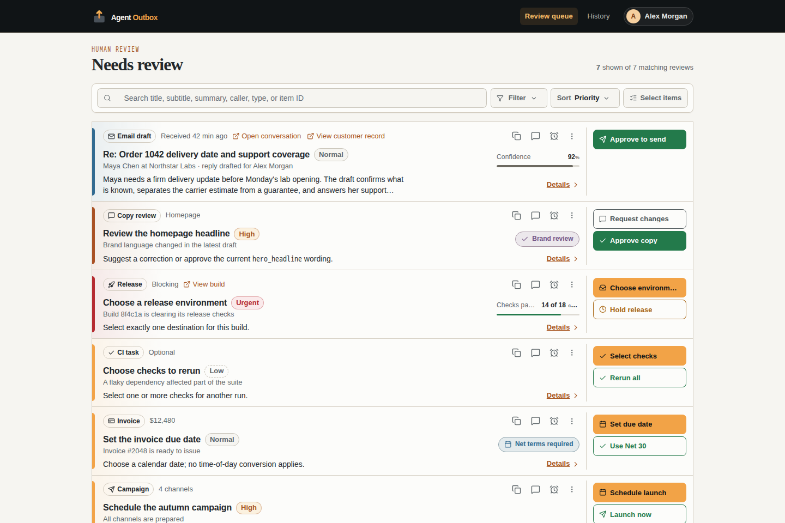Switch to Review queue tab
The image size is (785, 523).
[548, 16]
